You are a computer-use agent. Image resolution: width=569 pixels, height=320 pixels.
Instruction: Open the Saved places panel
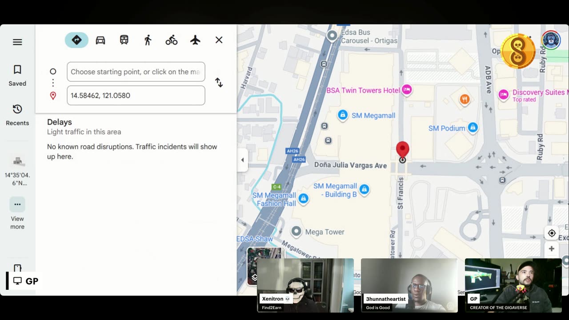17,76
